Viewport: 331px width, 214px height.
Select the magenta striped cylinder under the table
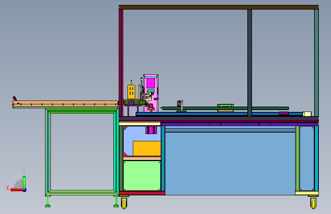151,130
